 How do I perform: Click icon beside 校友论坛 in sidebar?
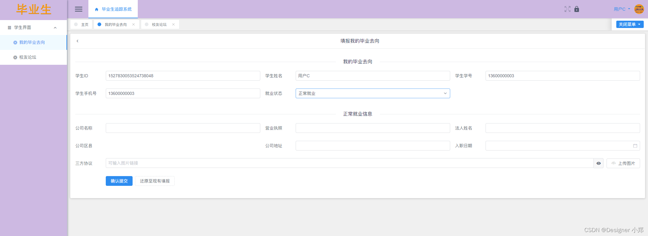point(15,57)
